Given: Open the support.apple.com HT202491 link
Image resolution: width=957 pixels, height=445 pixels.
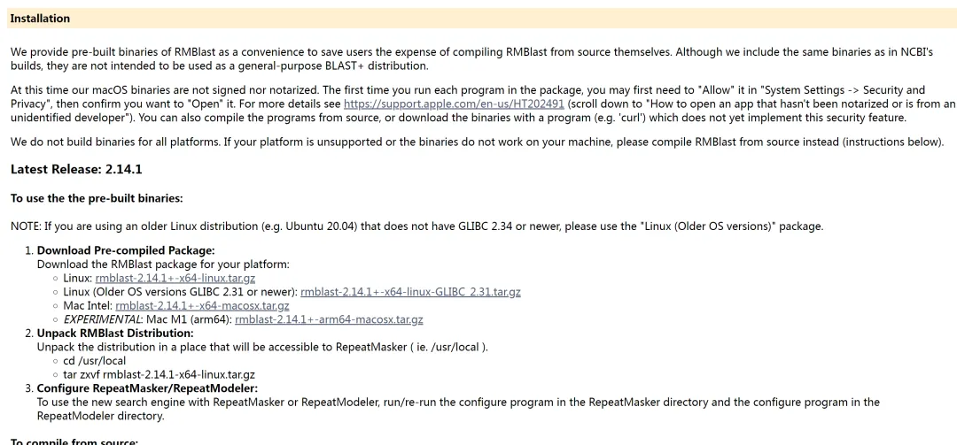Looking at the screenshot, I should [x=454, y=104].
